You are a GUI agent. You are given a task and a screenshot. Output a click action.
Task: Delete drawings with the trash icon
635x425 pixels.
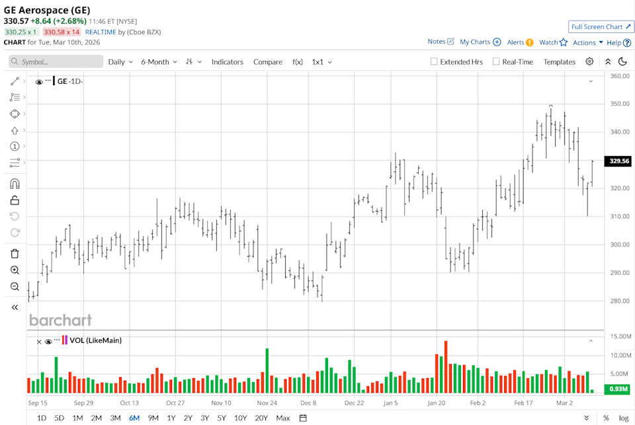[15, 253]
